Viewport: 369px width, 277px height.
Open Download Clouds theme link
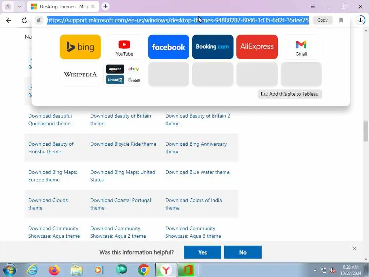coord(48,204)
